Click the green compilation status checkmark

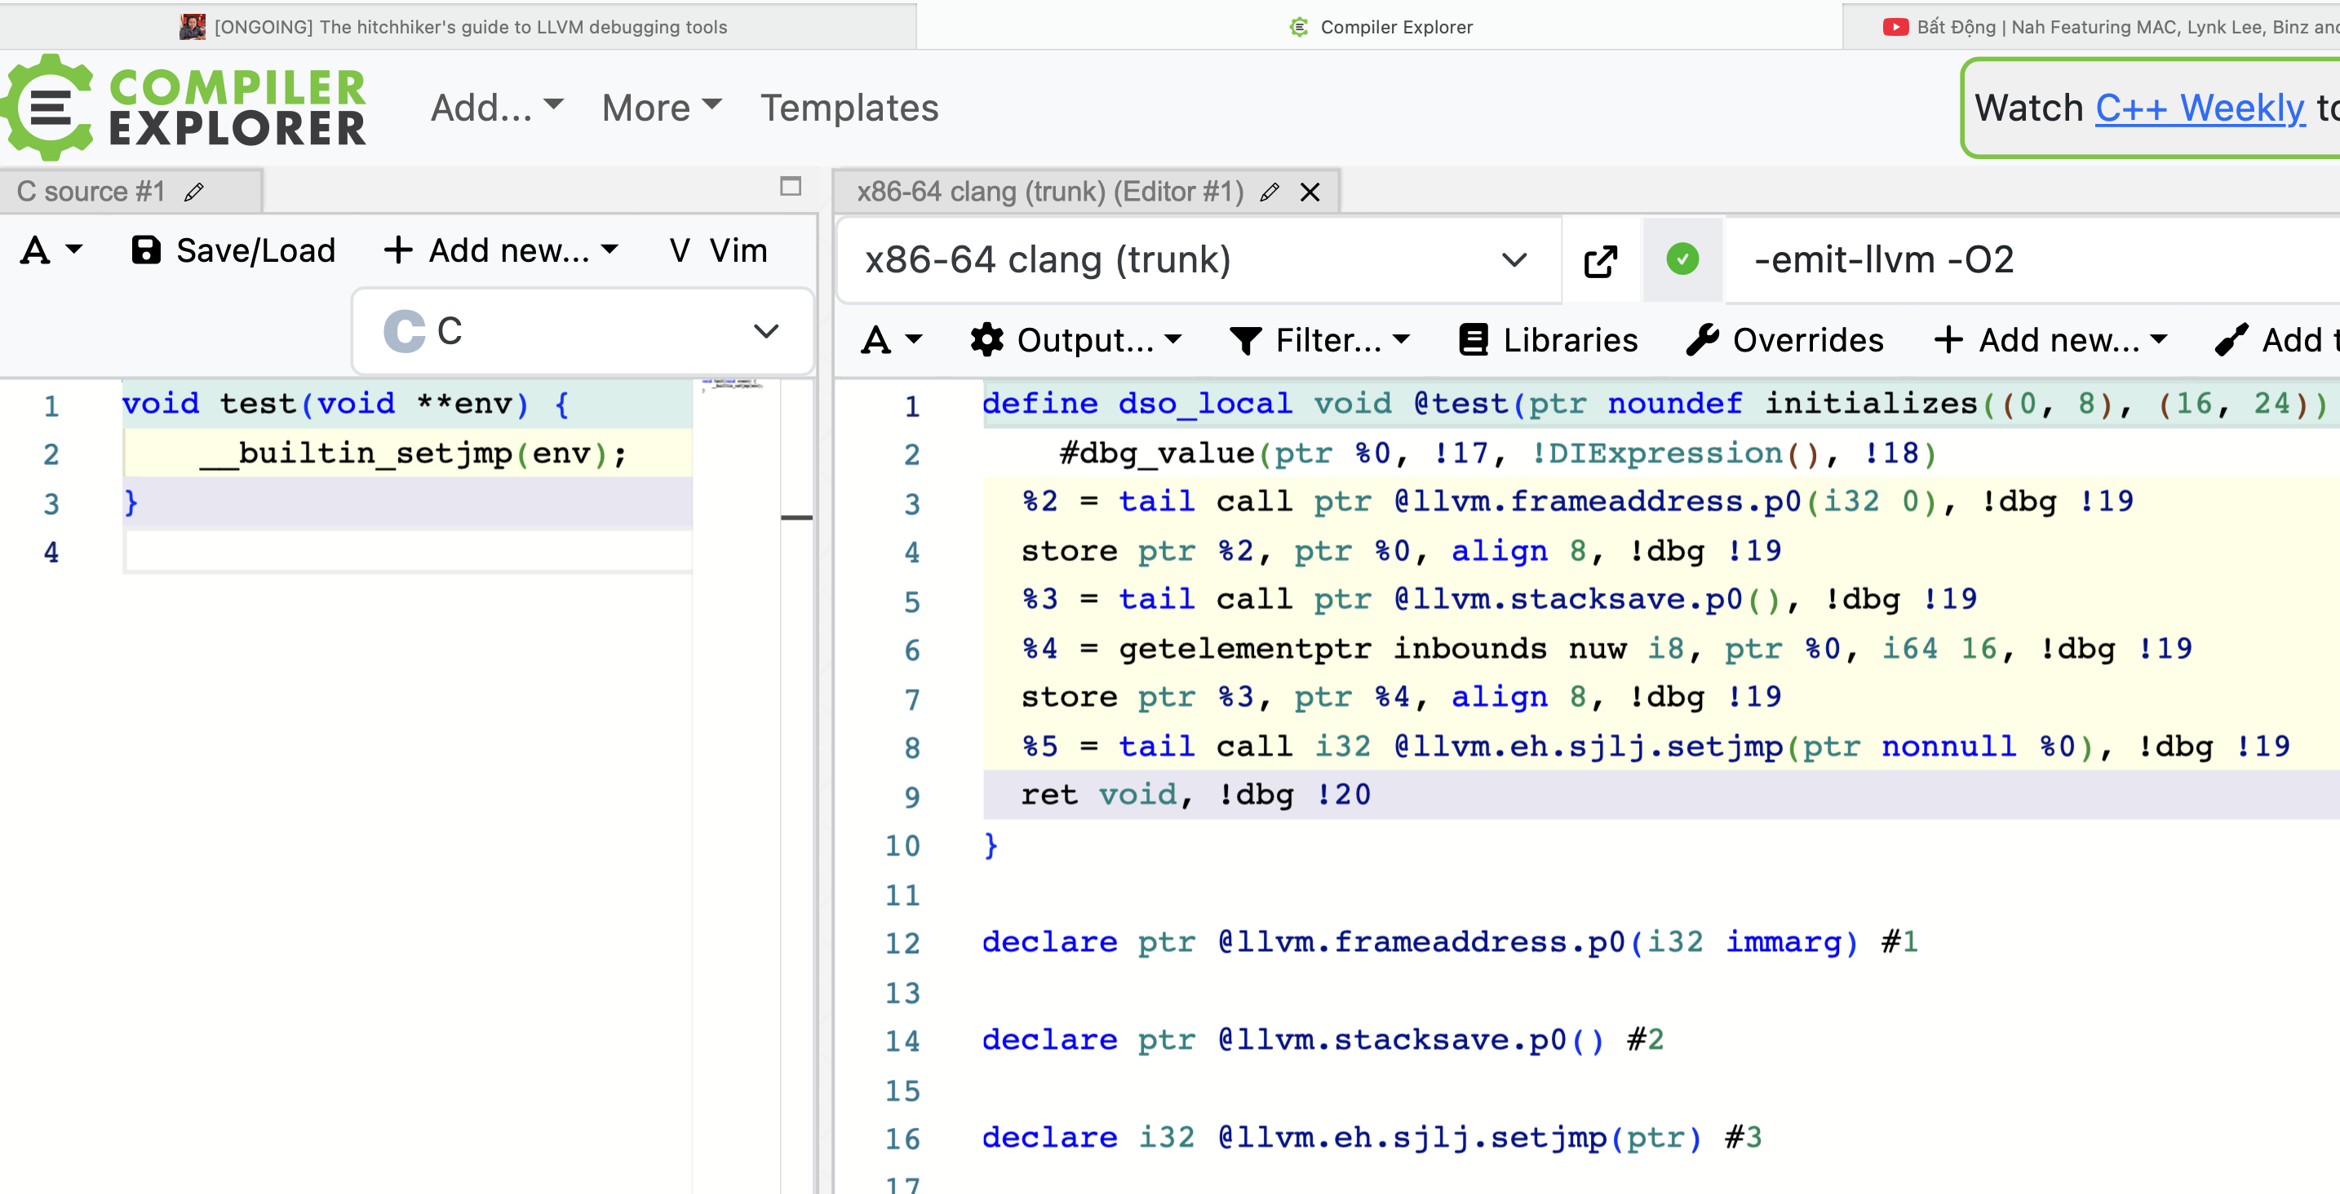tap(1682, 259)
